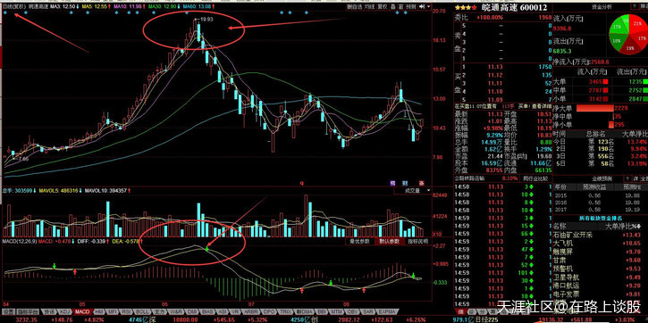Open the 日线(复权) period selector
The image size is (648, 323).
point(13,7)
